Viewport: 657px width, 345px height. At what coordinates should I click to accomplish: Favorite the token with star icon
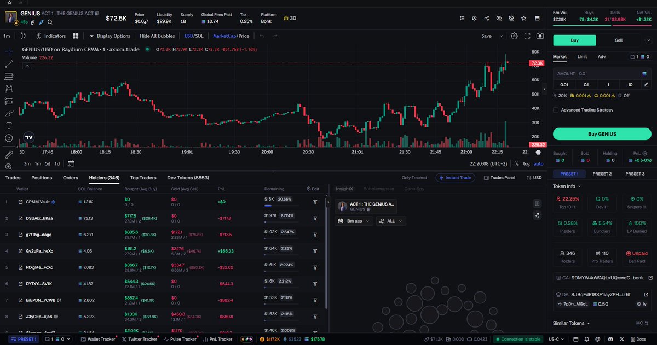click(524, 18)
